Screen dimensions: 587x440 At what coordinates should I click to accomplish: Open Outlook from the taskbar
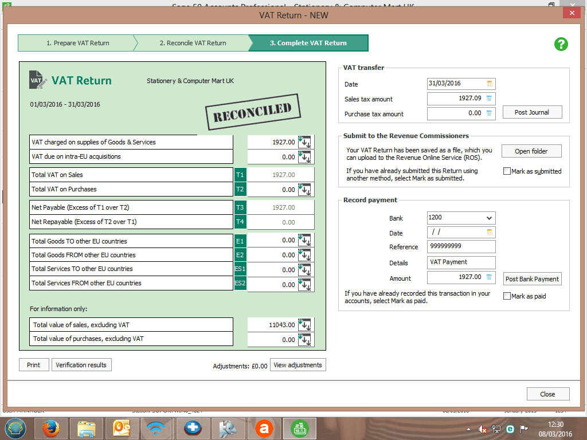(x=122, y=429)
